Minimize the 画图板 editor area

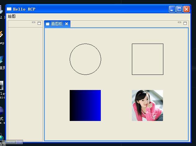pos(180,22)
